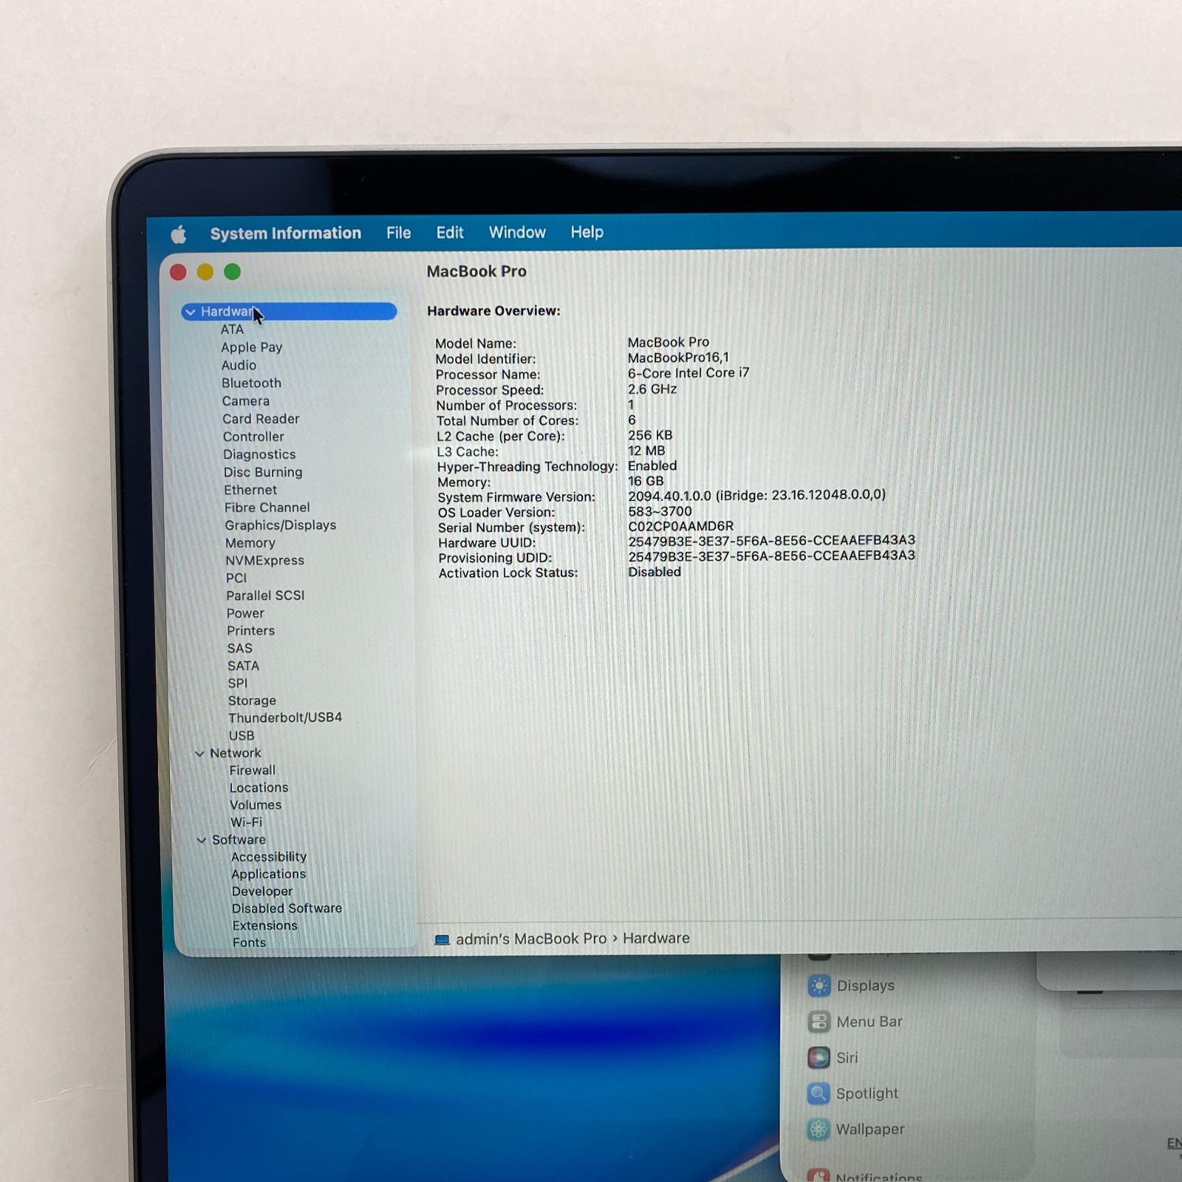Screen dimensions: 1182x1182
Task: Select Memory in the sidebar
Action: click(x=250, y=543)
